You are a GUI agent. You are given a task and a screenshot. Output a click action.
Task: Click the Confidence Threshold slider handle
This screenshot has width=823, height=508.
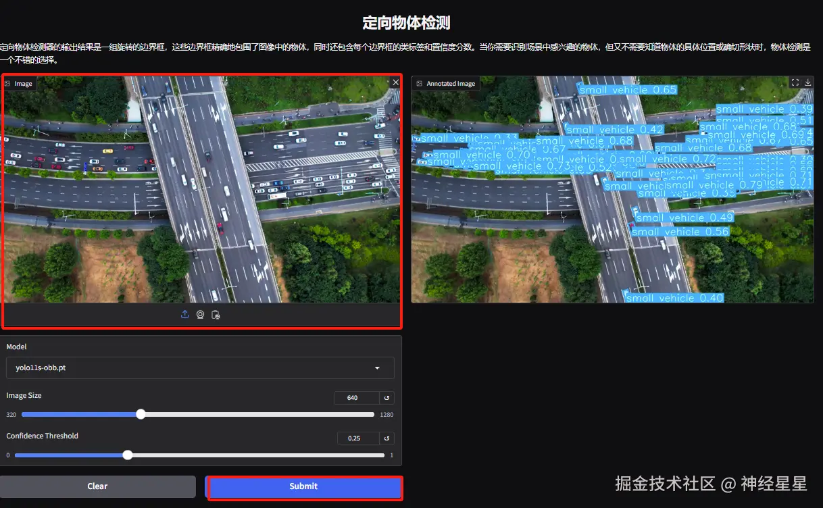[128, 455]
